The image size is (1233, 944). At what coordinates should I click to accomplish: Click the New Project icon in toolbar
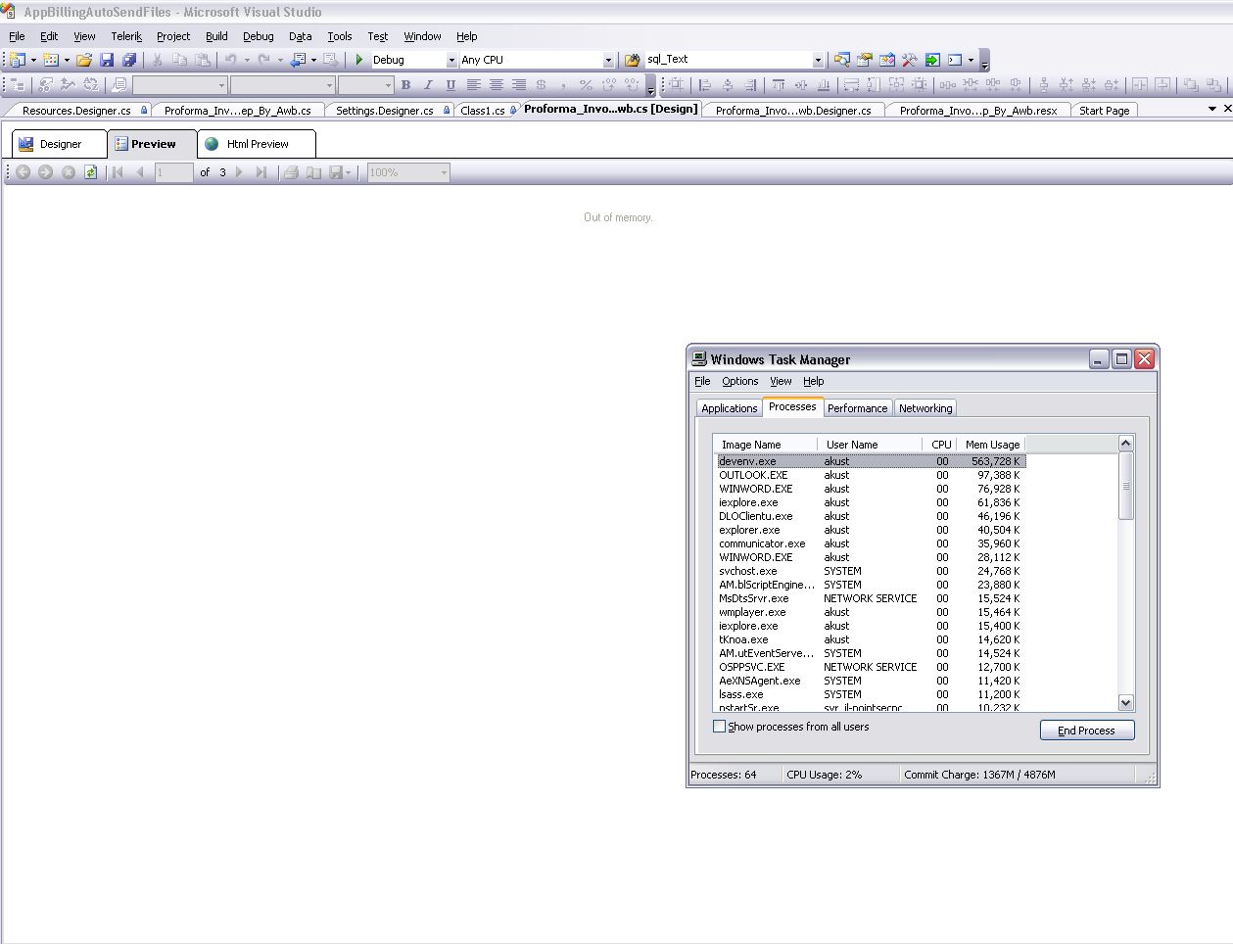[x=17, y=60]
